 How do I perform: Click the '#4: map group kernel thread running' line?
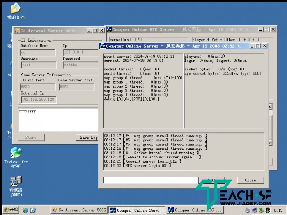156,136
